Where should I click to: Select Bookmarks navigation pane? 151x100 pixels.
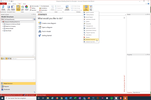click(18, 89)
